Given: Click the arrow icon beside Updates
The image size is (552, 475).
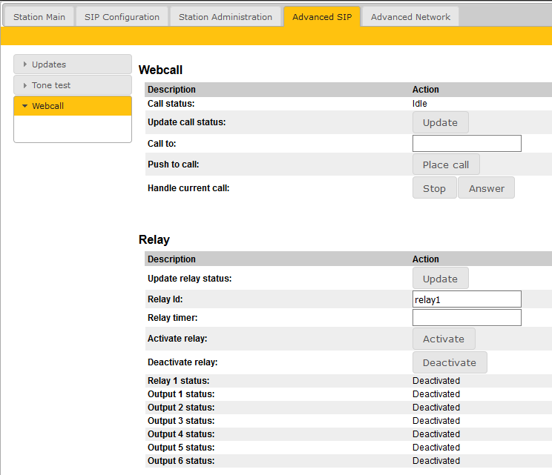Looking at the screenshot, I should pyautogui.click(x=25, y=64).
